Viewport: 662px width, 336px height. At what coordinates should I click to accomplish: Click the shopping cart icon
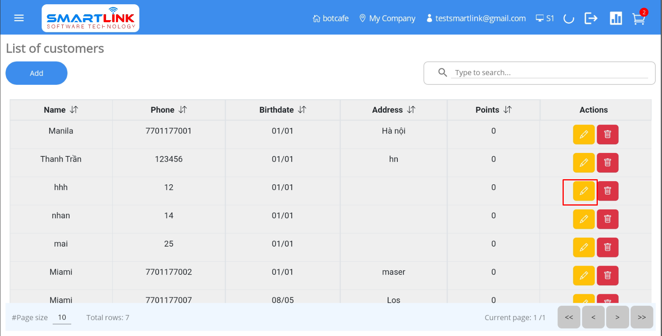point(638,19)
